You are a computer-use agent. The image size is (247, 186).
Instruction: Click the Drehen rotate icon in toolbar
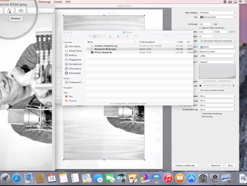tap(9, 11)
